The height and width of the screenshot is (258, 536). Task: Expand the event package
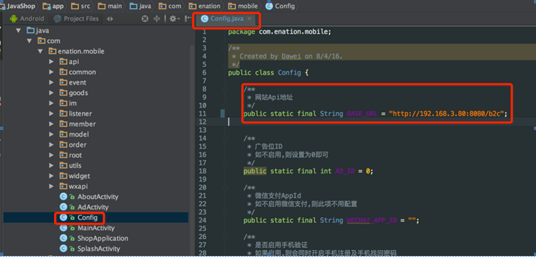[x=51, y=83]
